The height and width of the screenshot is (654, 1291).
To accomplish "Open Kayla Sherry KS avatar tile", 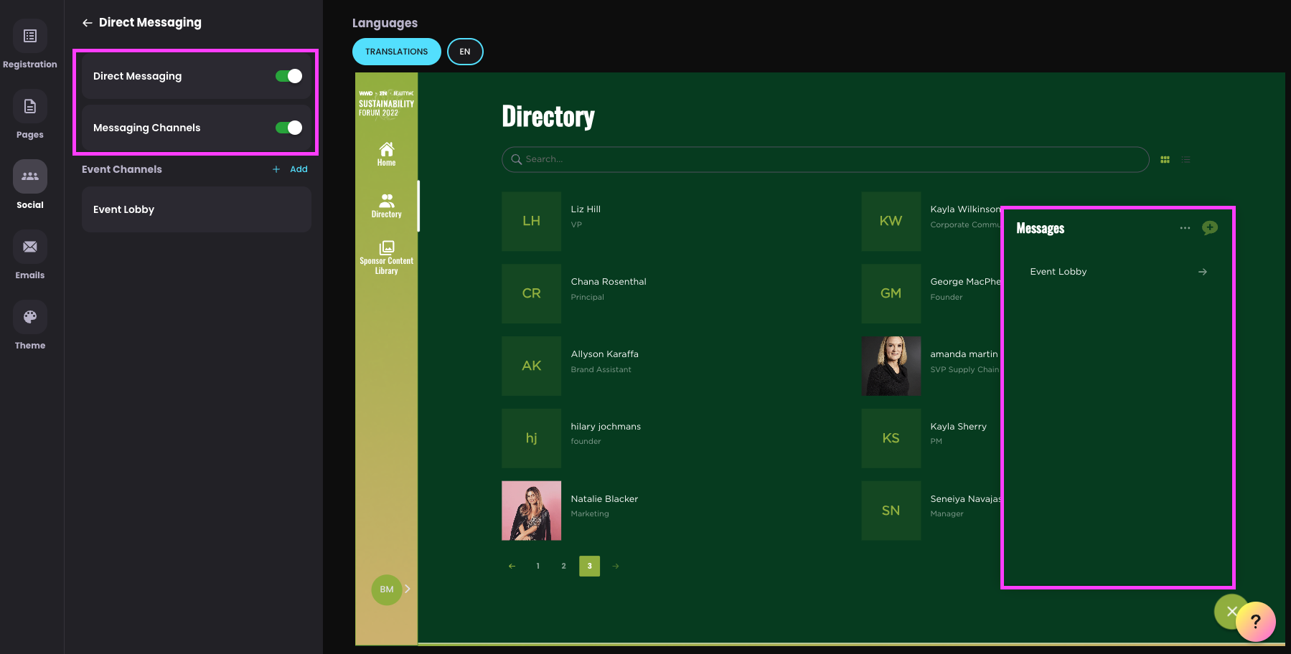I will (x=891, y=438).
